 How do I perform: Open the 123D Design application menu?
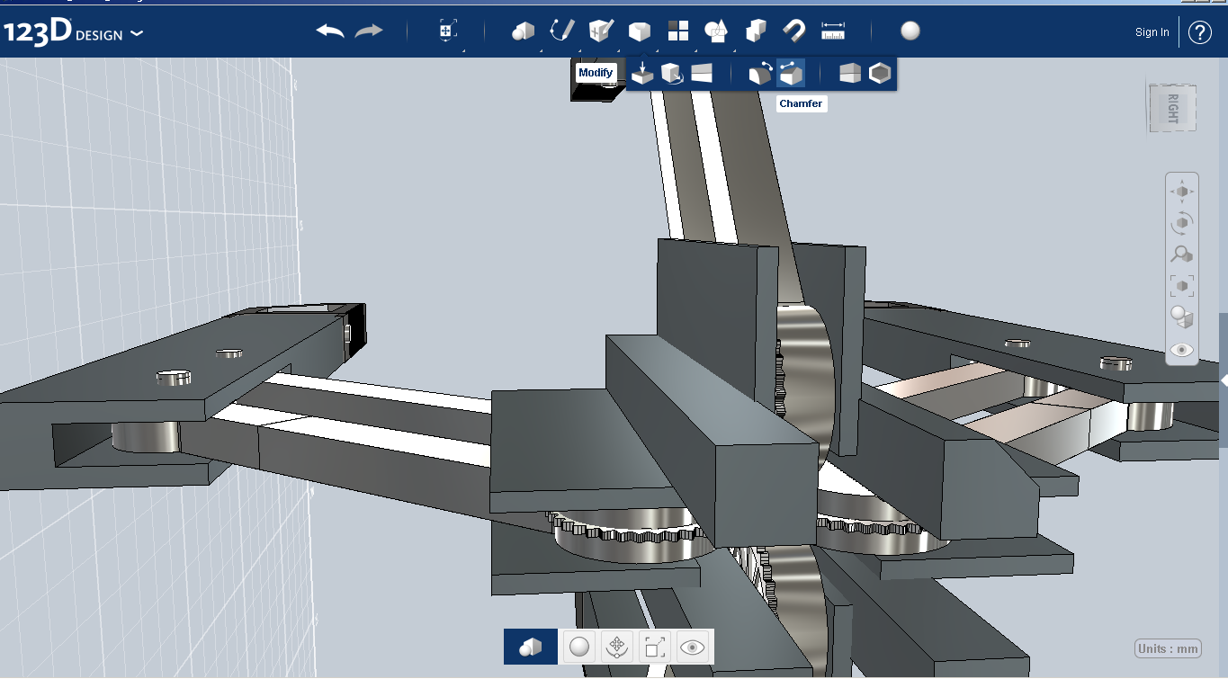pyautogui.click(x=73, y=33)
